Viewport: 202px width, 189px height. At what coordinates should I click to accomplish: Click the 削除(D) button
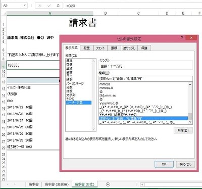[x=183, y=130]
